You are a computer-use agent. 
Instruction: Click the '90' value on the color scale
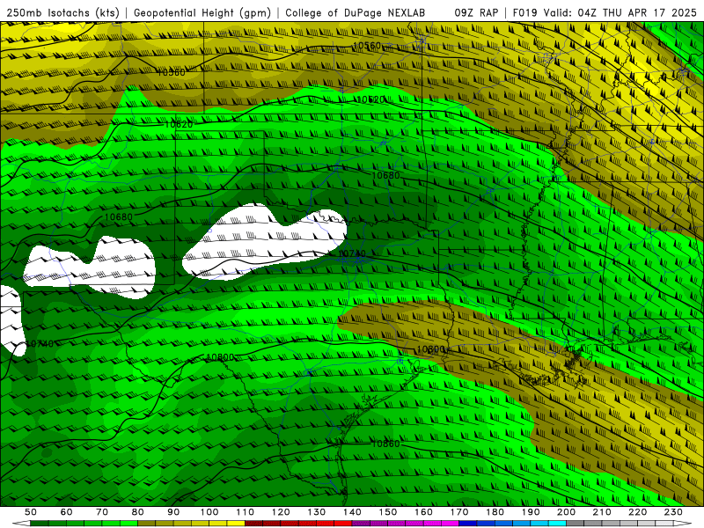point(173,512)
